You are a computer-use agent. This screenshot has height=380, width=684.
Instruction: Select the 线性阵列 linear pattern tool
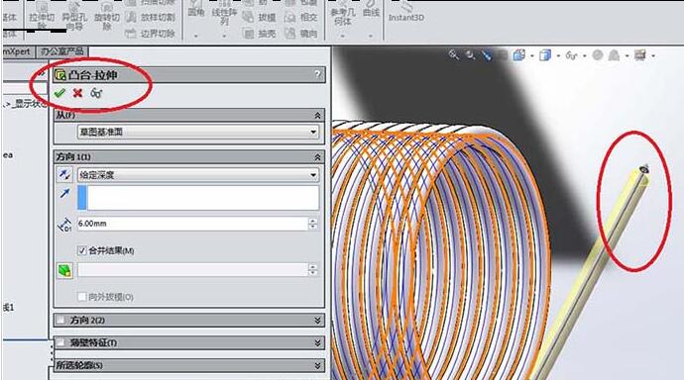[x=224, y=13]
